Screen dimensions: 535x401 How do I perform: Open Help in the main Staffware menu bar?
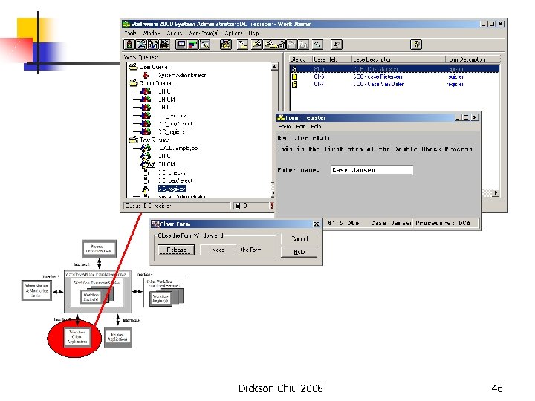(253, 33)
